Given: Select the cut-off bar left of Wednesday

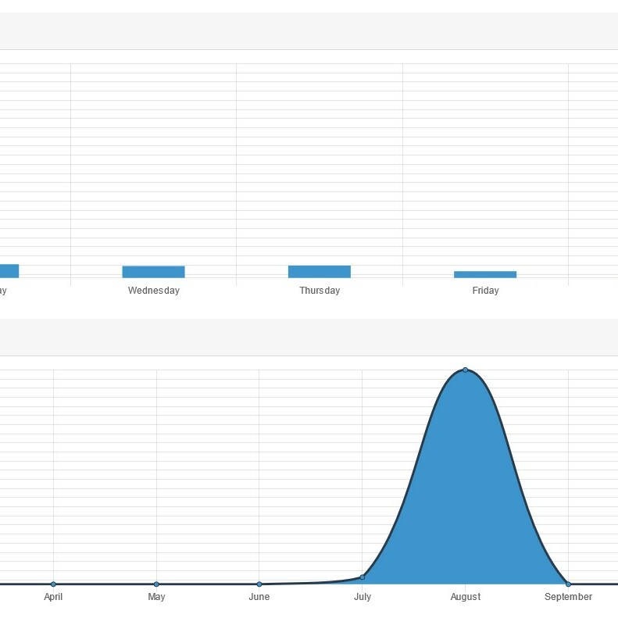Looking at the screenshot, I should click(x=9, y=271).
